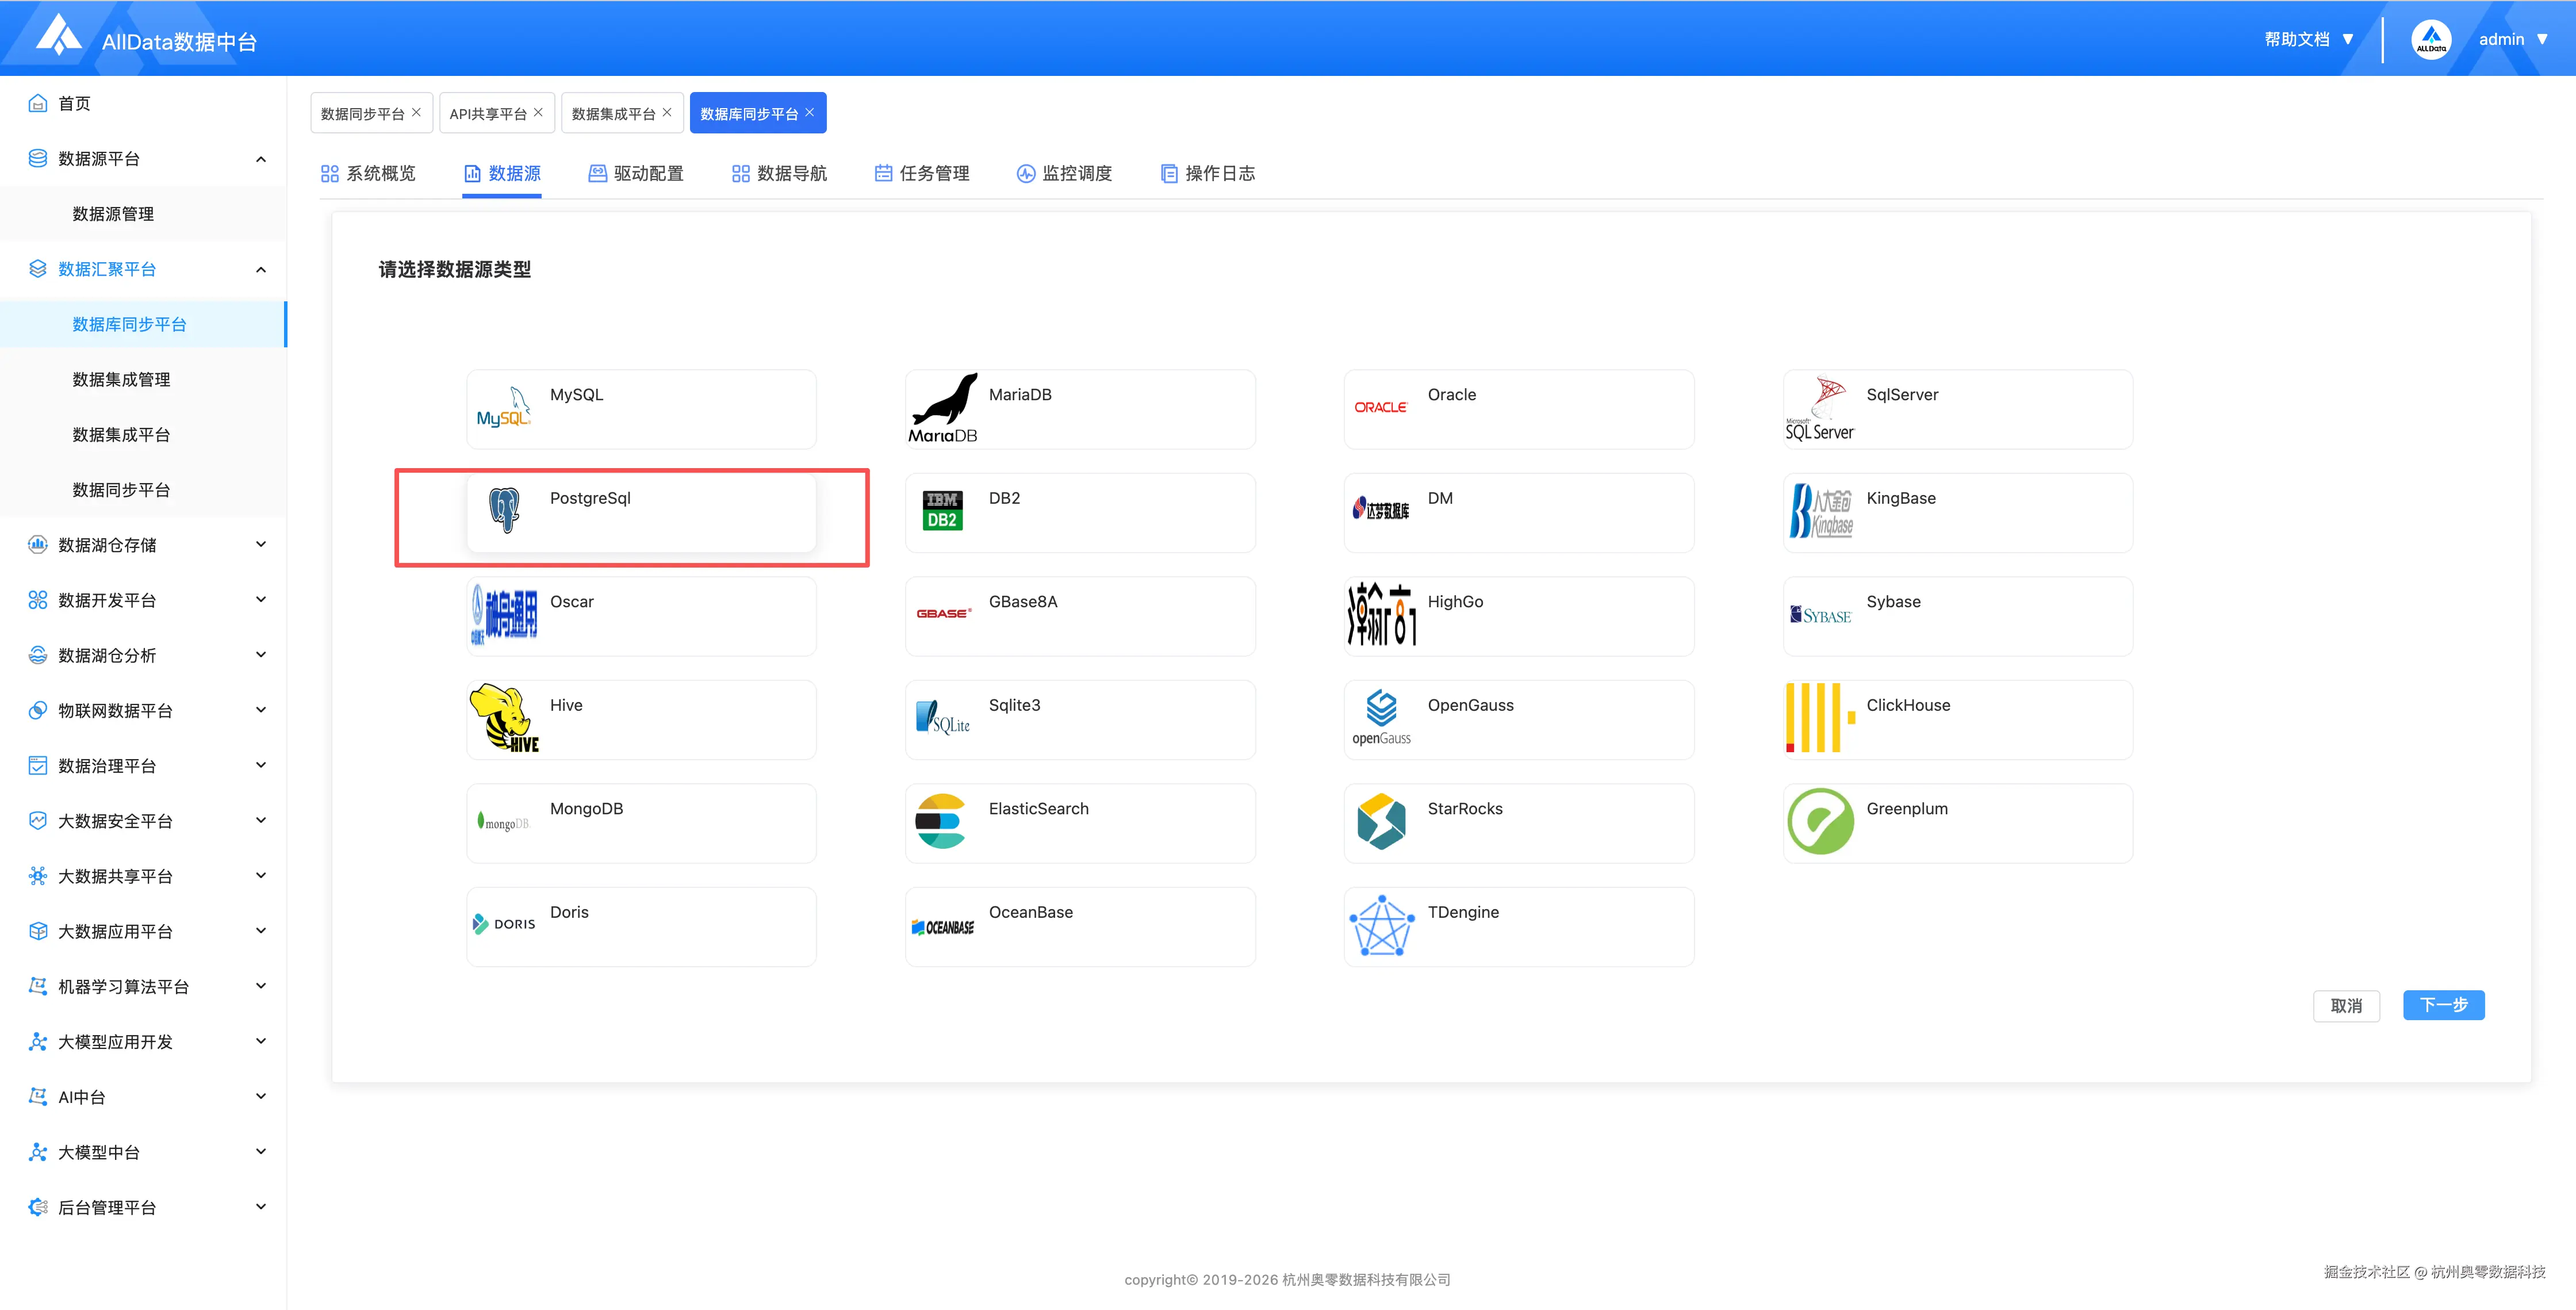
Task: Select the ClickHouse yellow bars logo
Action: click(x=1821, y=718)
